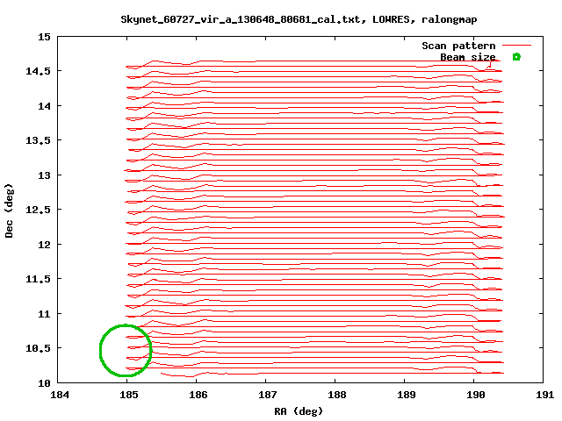This screenshot has width=562, height=421.
Task: Click the y-axis tick label 13.5
Action: pyautogui.click(x=38, y=140)
